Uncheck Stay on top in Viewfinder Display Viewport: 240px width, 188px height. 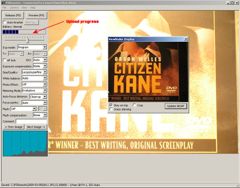point(111,105)
